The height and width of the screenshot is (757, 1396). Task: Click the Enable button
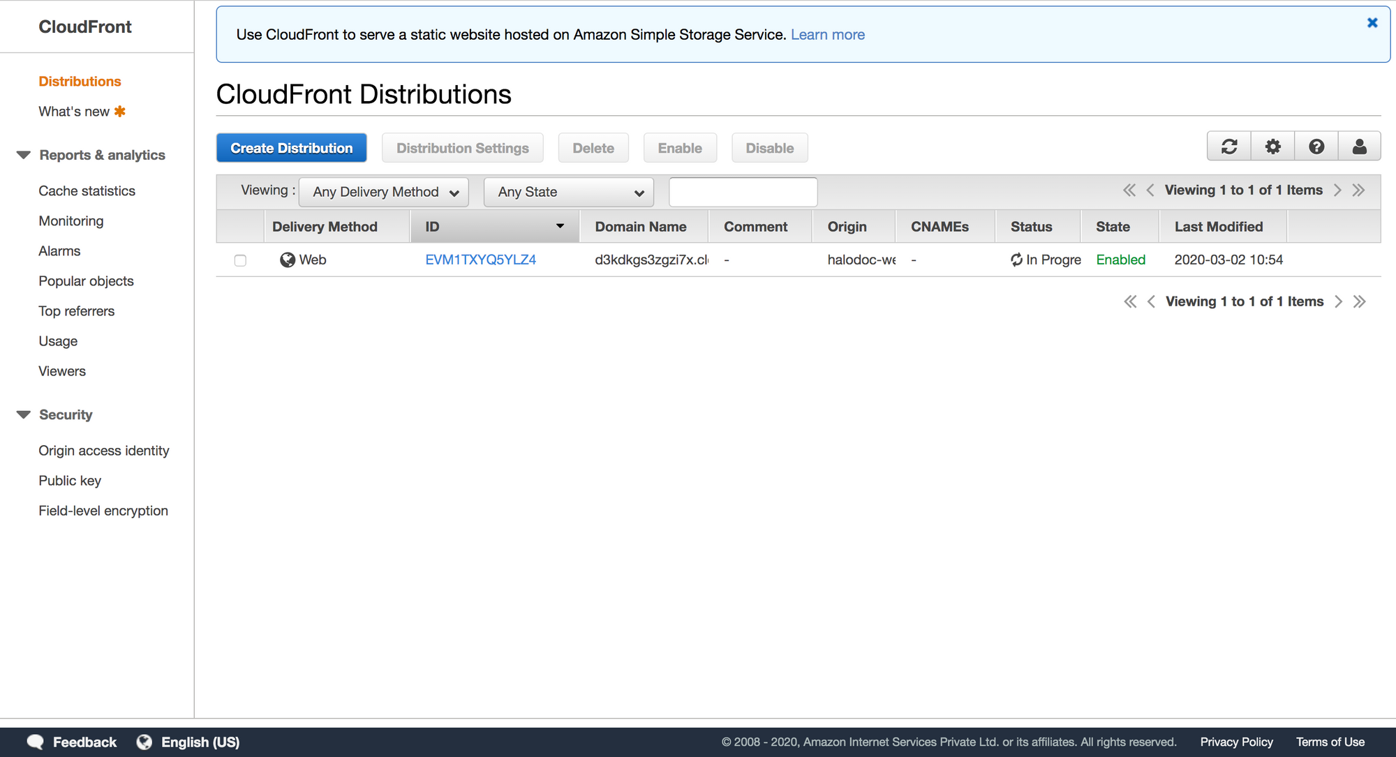[680, 148]
